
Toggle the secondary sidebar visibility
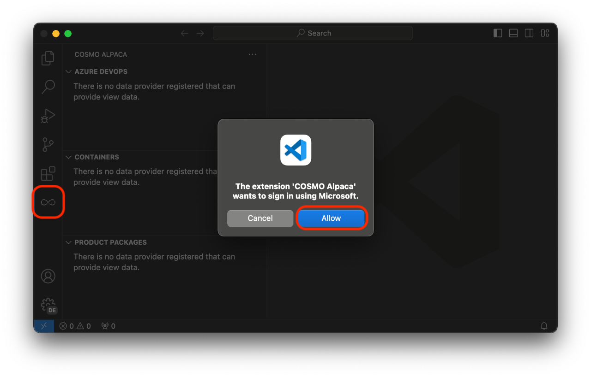529,33
